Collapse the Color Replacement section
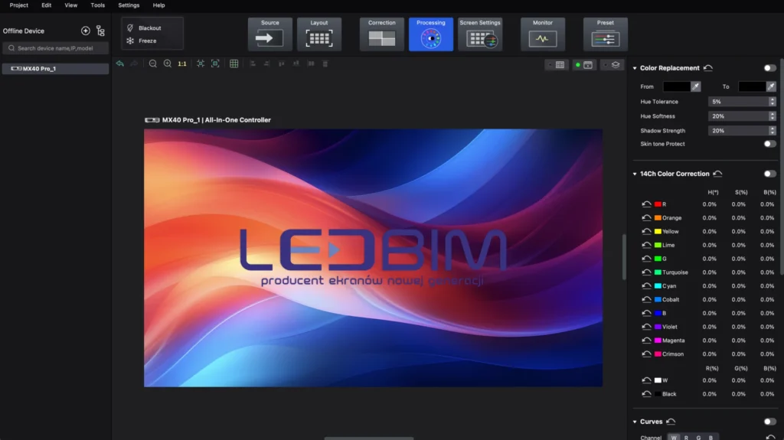Image resolution: width=784 pixels, height=440 pixels. (635, 68)
